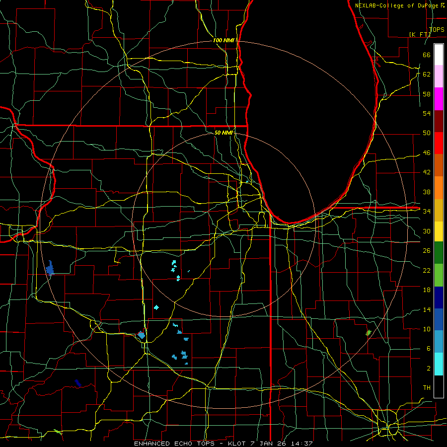Click the "14:37" timestamp in the caption
Image resolution: width=447 pixels, height=447 pixels.
point(302,444)
